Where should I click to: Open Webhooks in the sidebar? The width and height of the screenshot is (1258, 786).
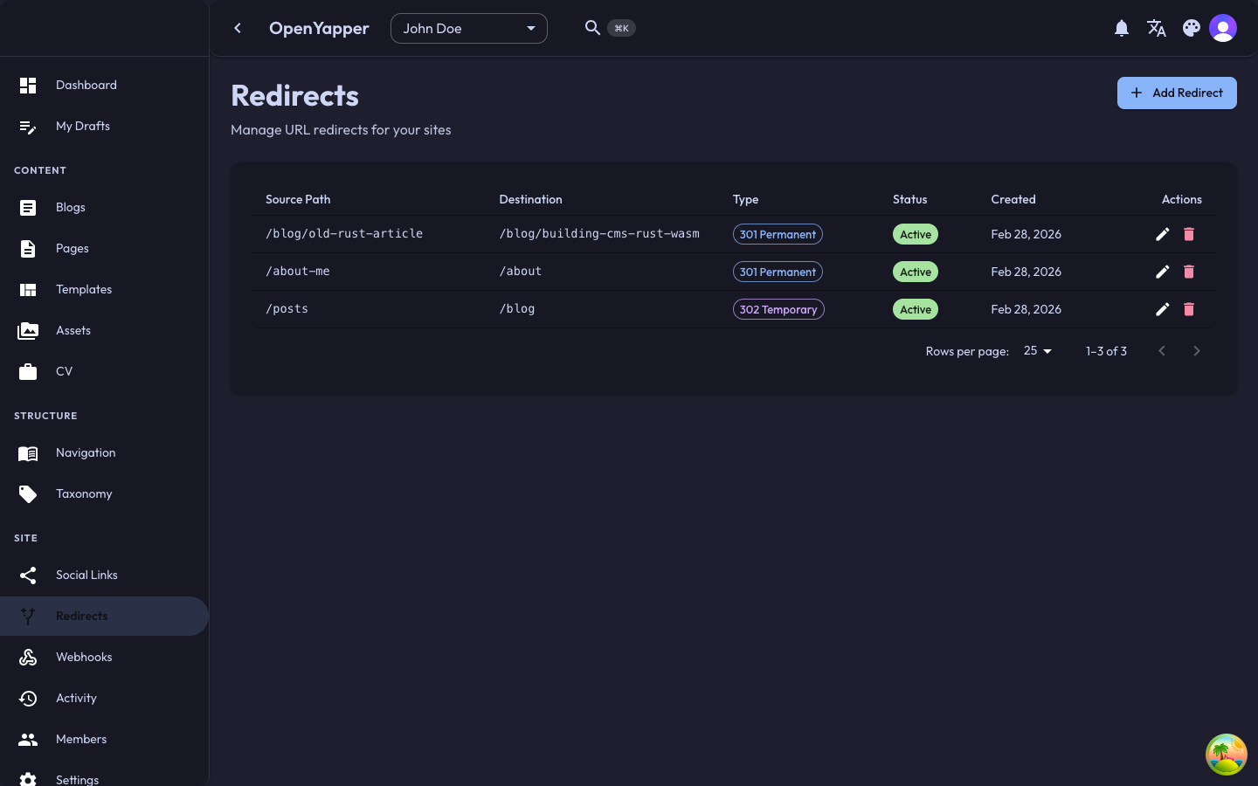(x=84, y=657)
